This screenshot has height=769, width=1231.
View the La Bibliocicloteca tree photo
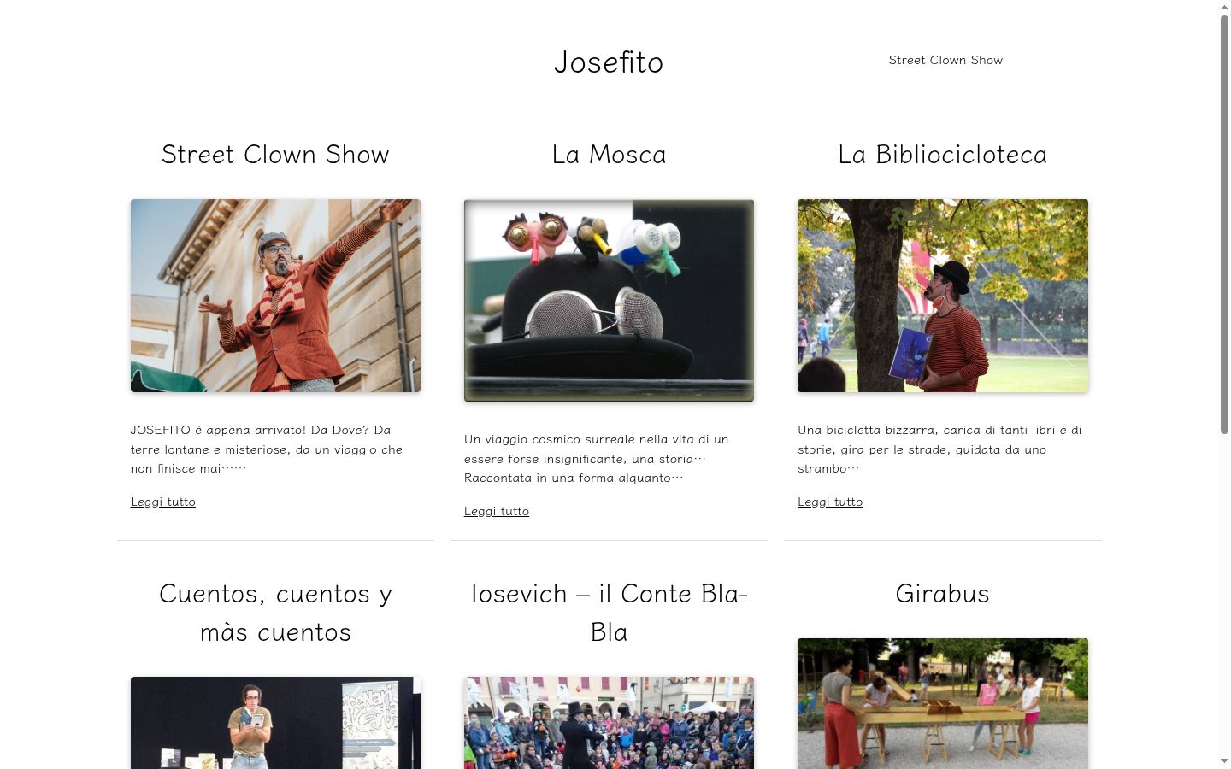(x=943, y=296)
